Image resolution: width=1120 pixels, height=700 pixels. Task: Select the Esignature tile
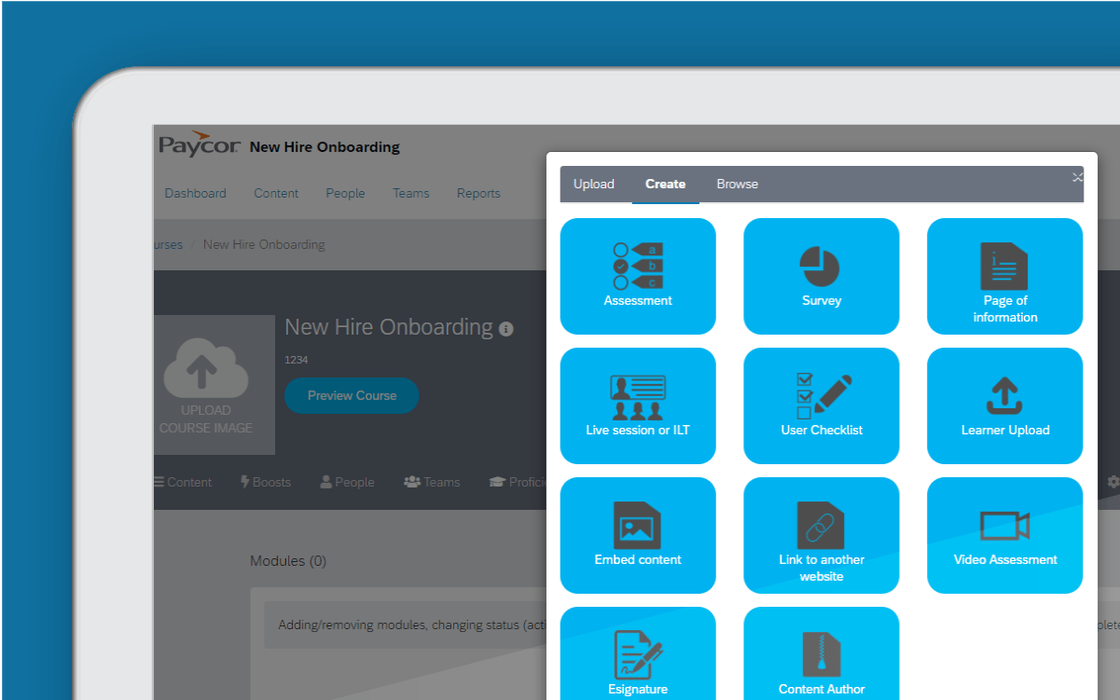click(638, 653)
